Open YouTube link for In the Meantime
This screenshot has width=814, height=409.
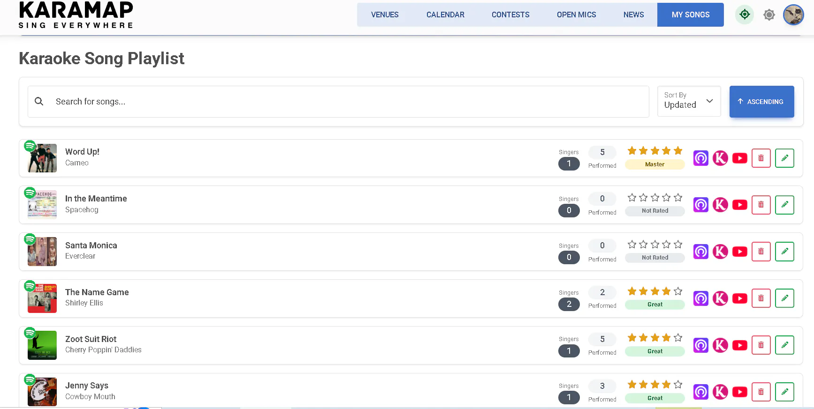[x=740, y=205]
